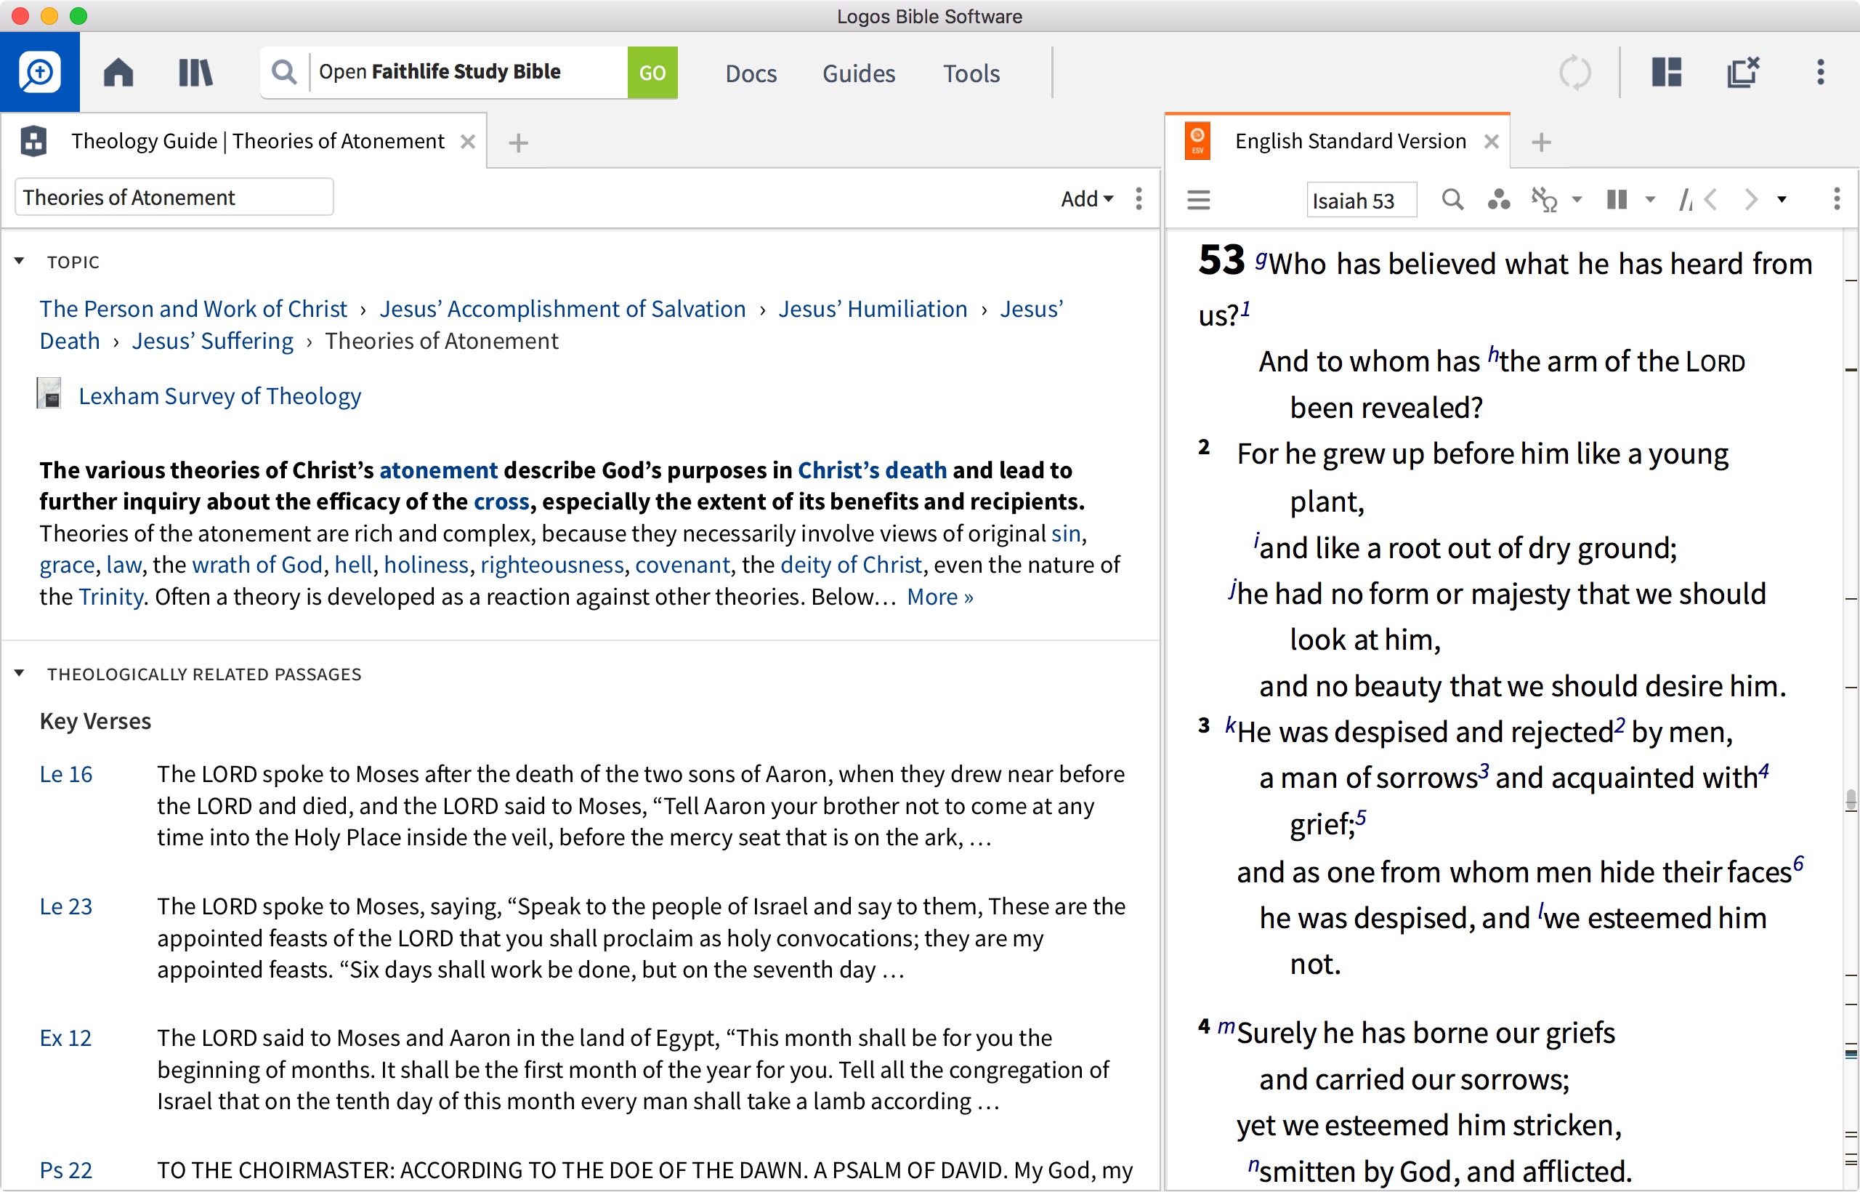Open cross-reference g before "Who has believed"

(1262, 259)
